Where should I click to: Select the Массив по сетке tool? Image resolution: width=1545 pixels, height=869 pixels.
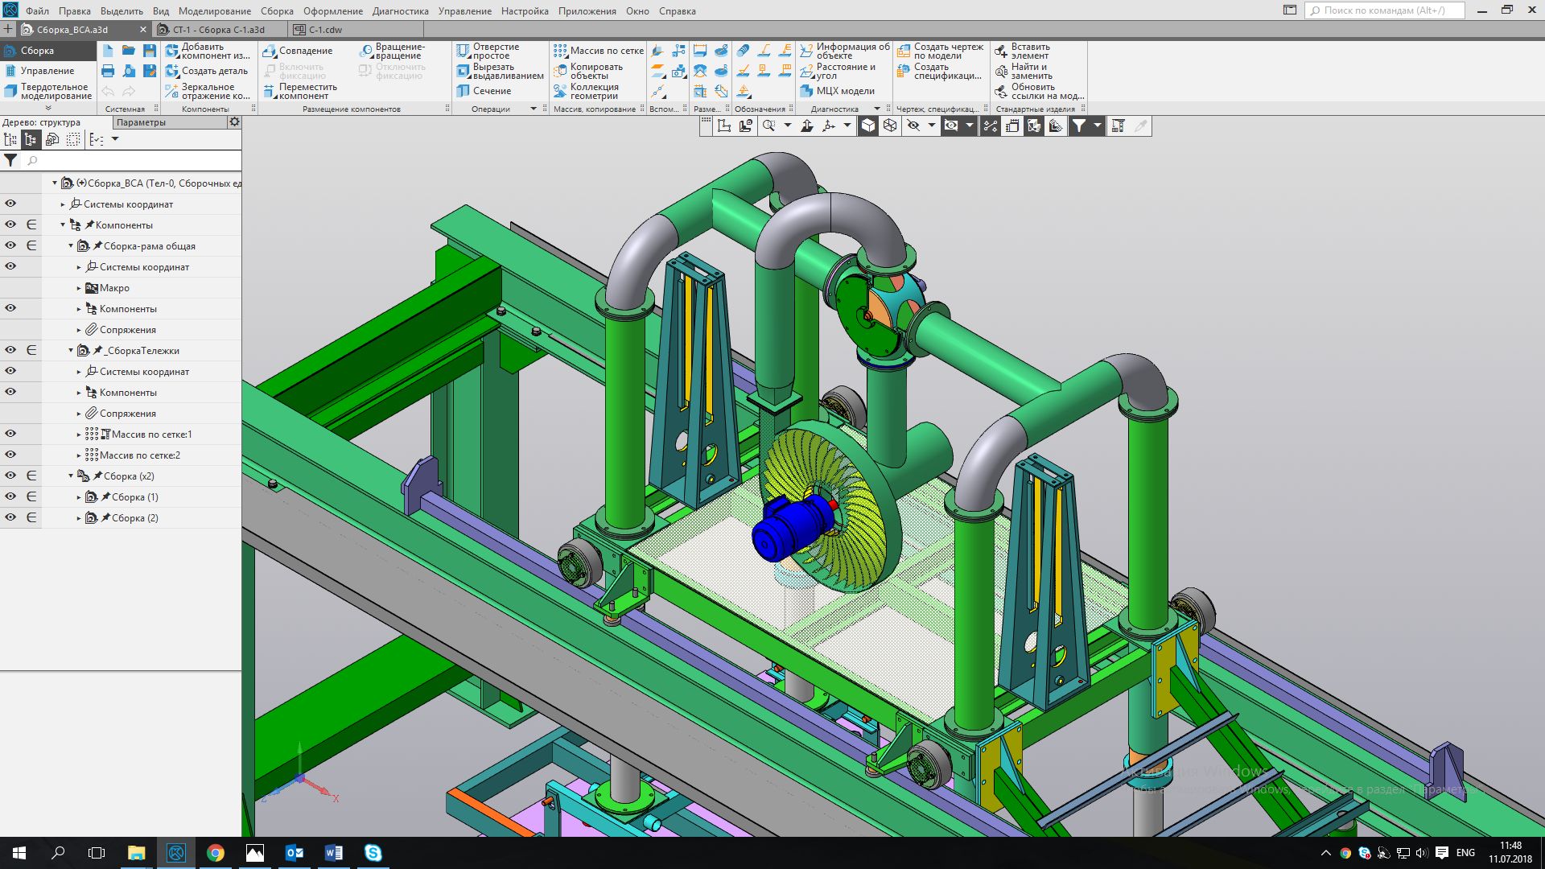point(598,51)
